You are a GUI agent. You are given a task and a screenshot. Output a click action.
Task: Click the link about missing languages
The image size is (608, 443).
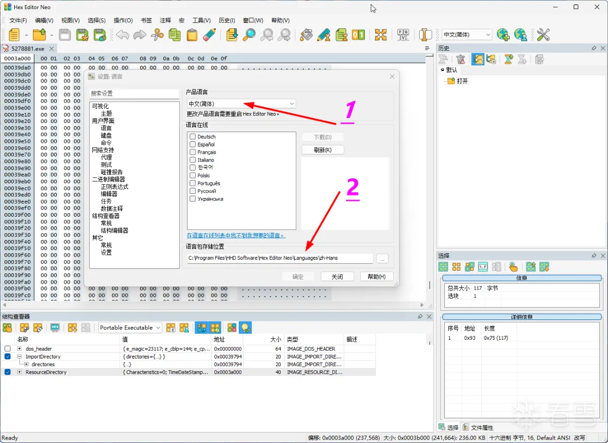pyautogui.click(x=236, y=235)
